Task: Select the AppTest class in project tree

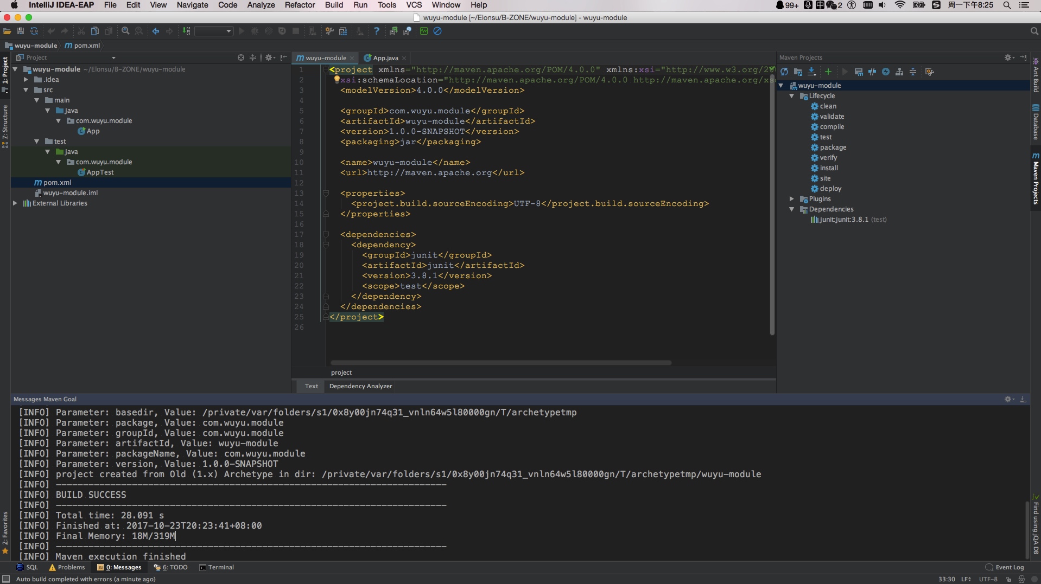Action: [100, 172]
